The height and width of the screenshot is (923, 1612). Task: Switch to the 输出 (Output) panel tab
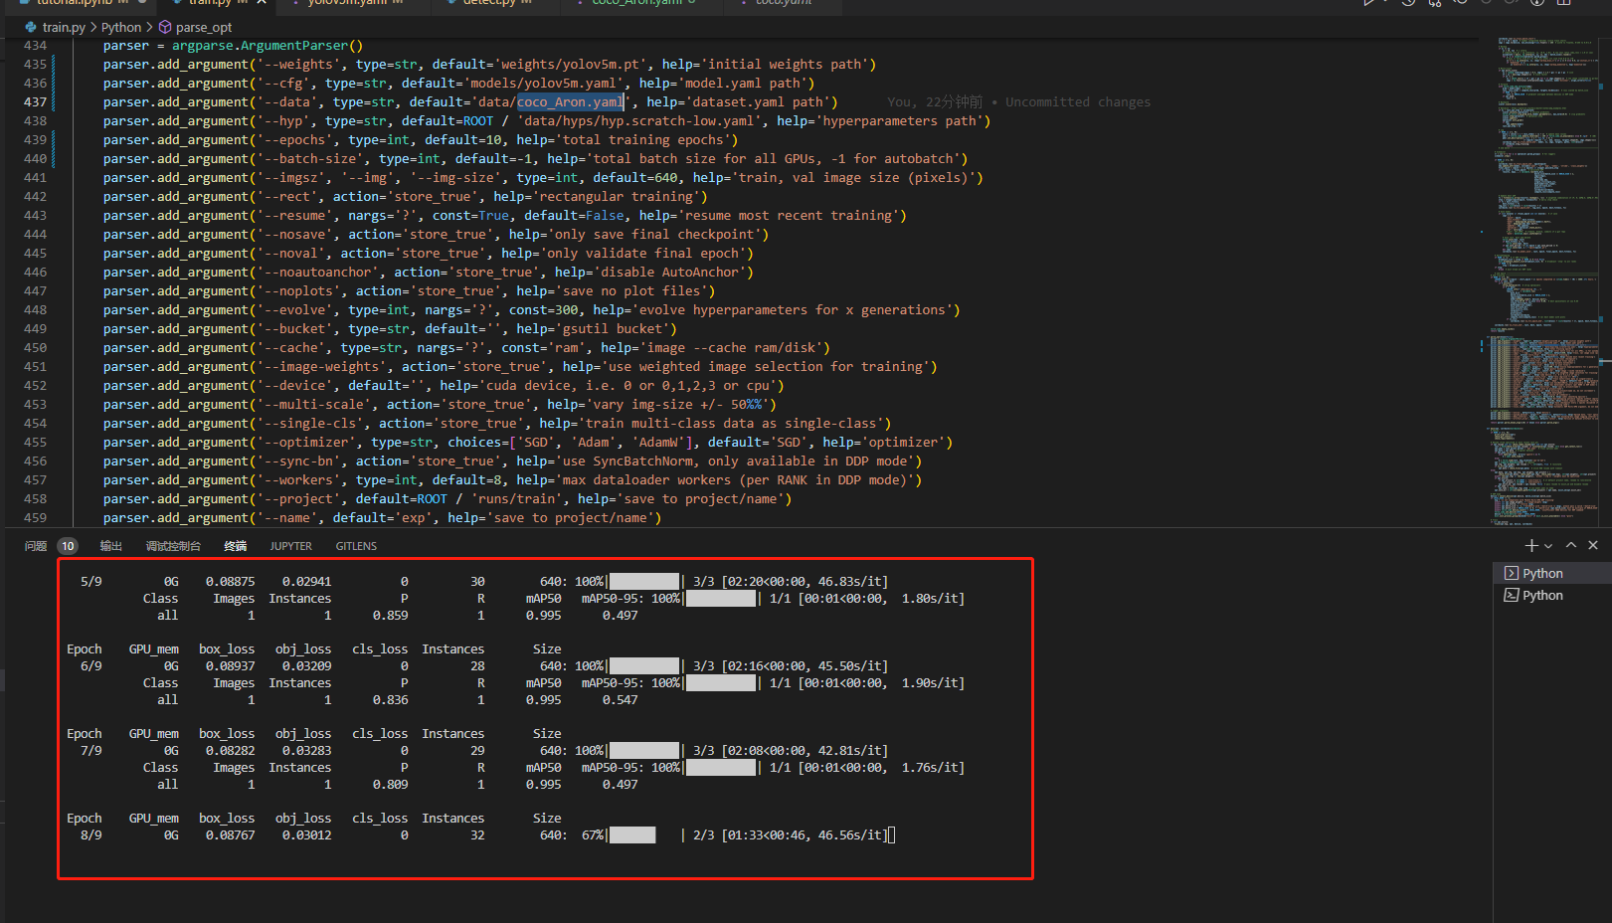tap(111, 546)
